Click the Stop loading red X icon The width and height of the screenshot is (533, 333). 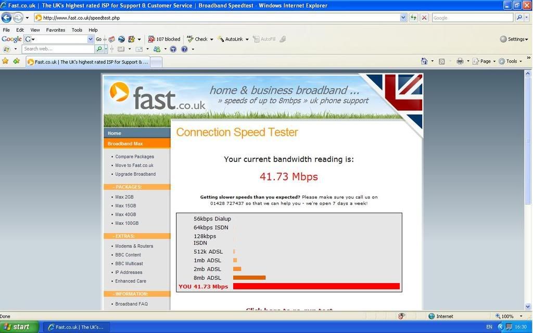[424, 18]
